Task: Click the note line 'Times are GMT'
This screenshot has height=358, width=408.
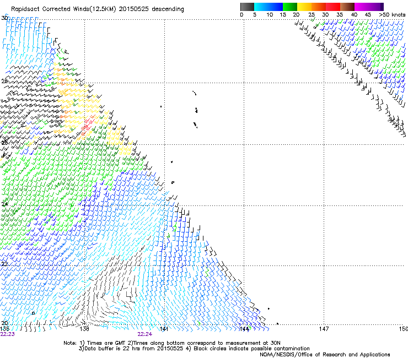Action: (x=106, y=343)
